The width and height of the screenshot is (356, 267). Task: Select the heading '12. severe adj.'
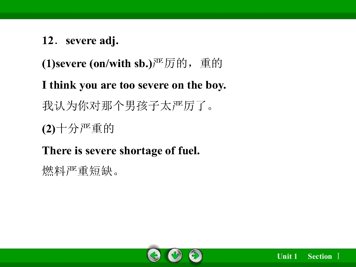(80, 41)
